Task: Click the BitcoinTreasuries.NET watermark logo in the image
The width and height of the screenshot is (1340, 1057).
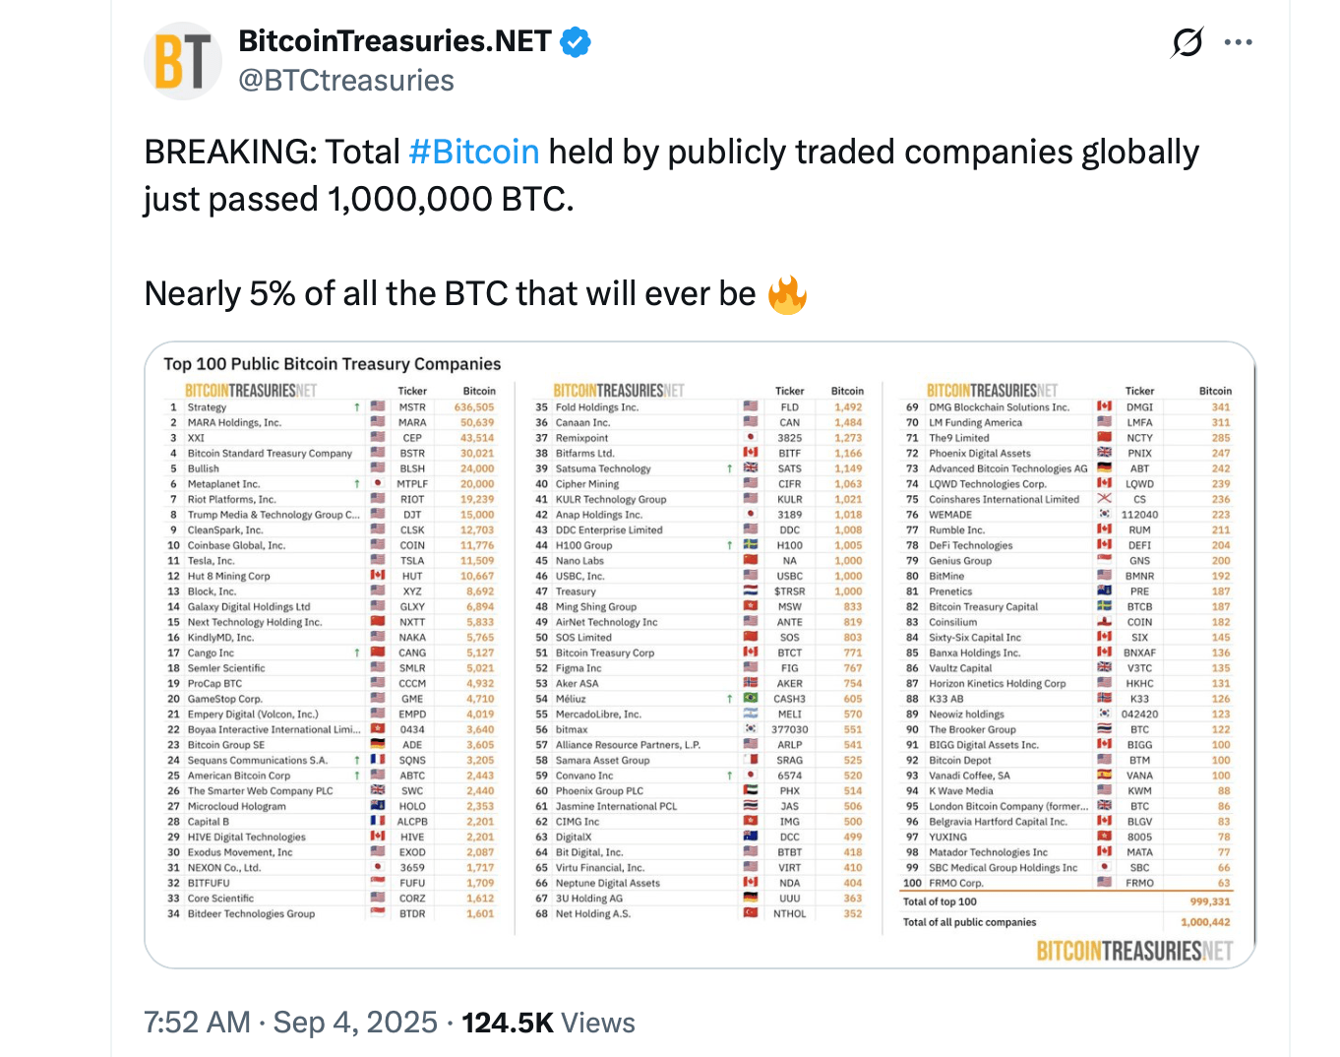Action: (x=1133, y=951)
